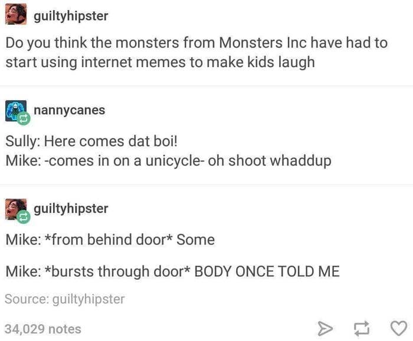Open the Source: guiltyhipster link

tap(64, 299)
